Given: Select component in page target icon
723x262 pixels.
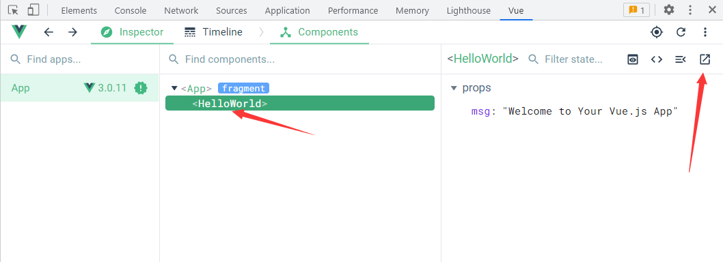Looking at the screenshot, I should [x=657, y=32].
